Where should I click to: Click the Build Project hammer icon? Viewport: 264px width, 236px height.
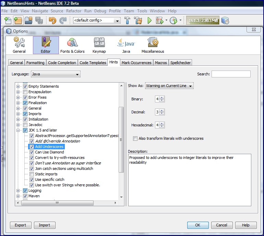pyautogui.click(x=128, y=21)
